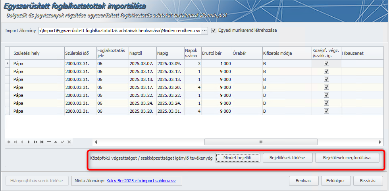
Task: Click the Beolvas button
Action: (304, 181)
